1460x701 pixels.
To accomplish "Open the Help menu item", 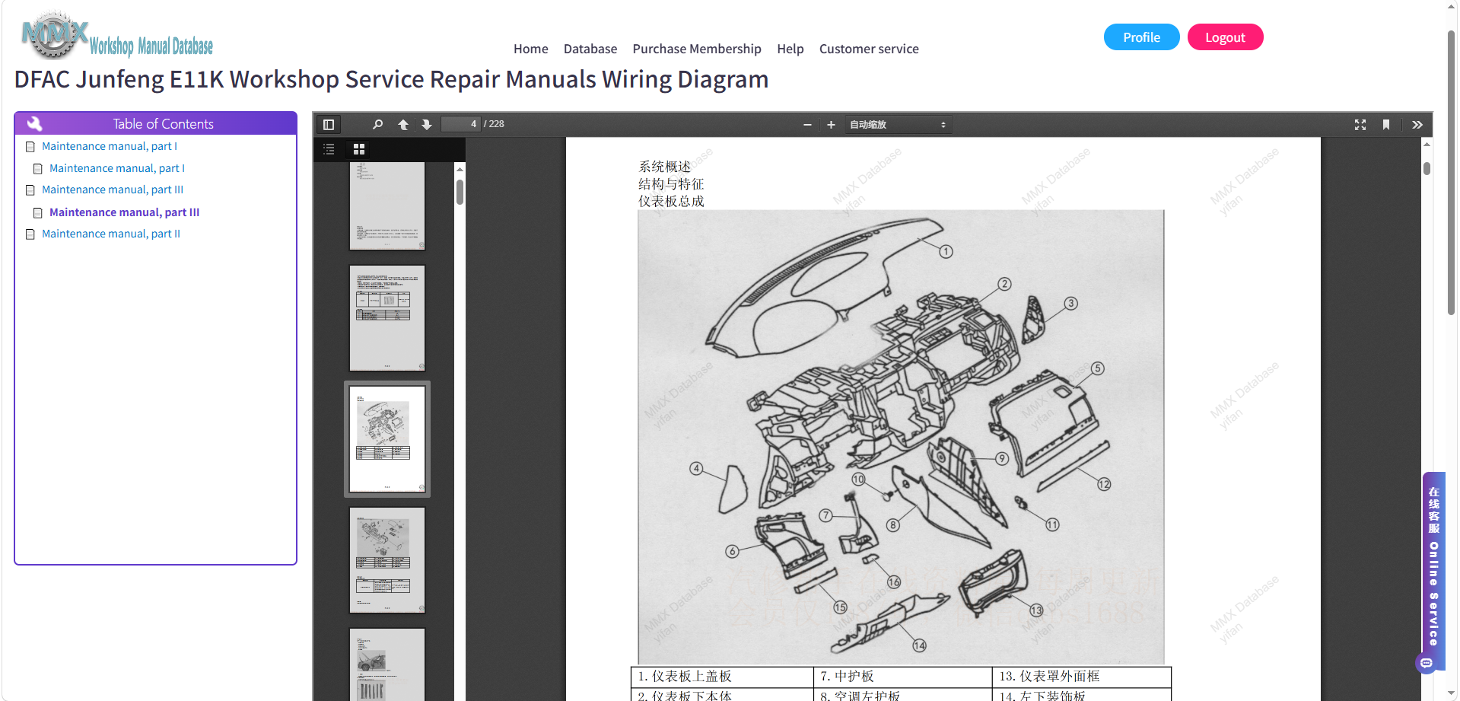I will (x=790, y=49).
